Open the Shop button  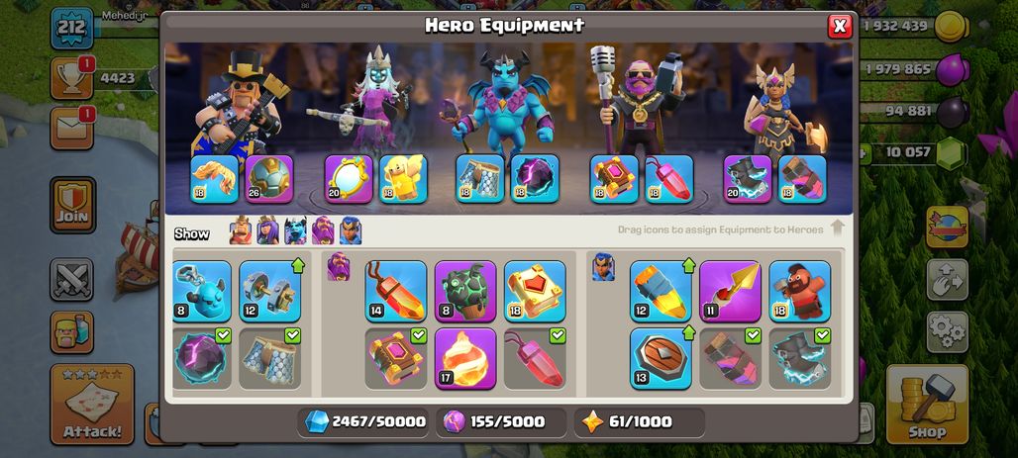[x=927, y=405]
